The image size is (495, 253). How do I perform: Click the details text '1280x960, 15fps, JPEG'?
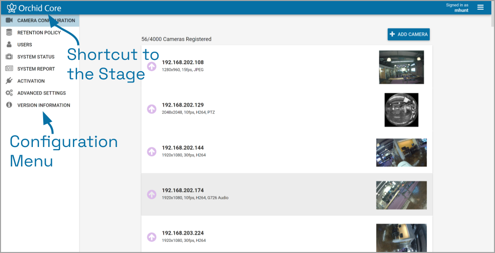[183, 70]
